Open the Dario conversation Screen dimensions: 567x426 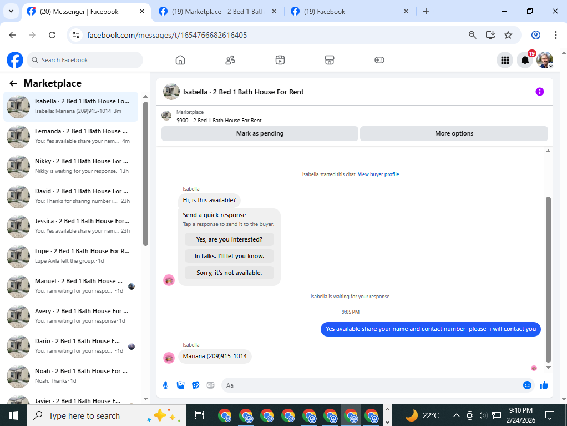(71, 347)
